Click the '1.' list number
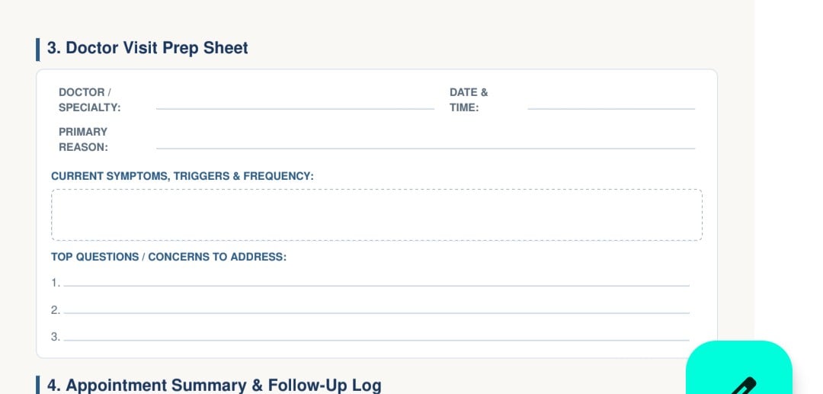This screenshot has height=394, width=823. 56,283
